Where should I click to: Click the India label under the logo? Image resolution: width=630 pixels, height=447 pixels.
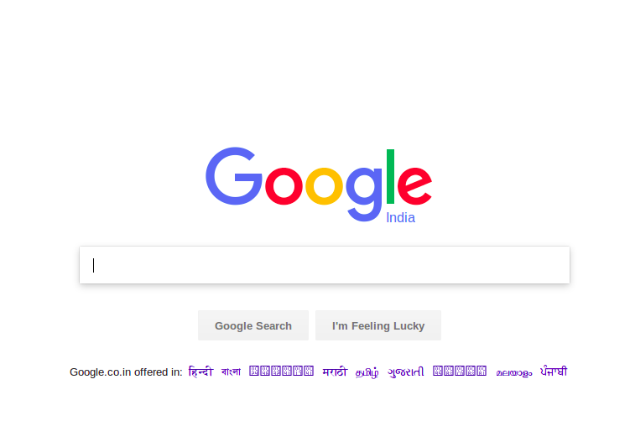(x=400, y=218)
